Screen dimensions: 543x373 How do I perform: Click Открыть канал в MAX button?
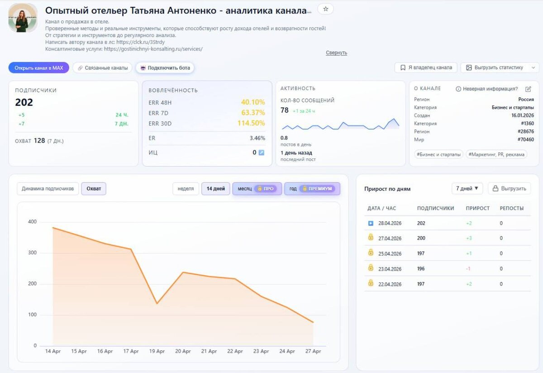[x=38, y=68]
